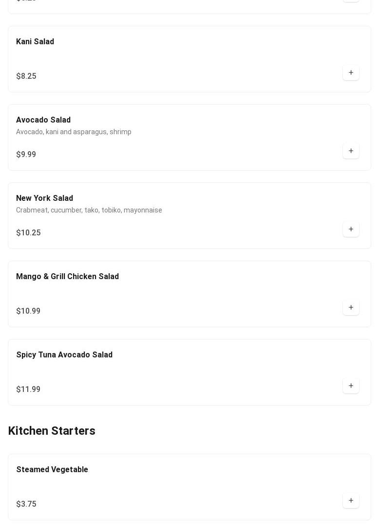Tap plus for Spicy Tuna Avocado Salad
This screenshot has height=531, width=379.
pyautogui.click(x=351, y=386)
